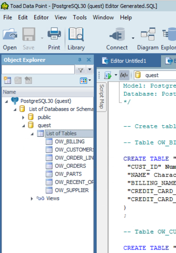Click the execute SQL play icon
The height and width of the screenshot is (253, 176).
coord(108,75)
